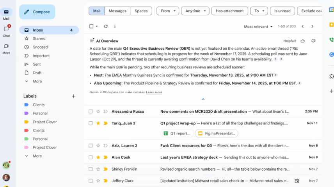334x187 pixels.
Task: Open the Most relevant sort dropdown
Action: point(258,26)
